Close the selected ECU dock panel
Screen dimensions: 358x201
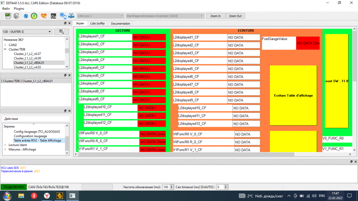[70, 75]
